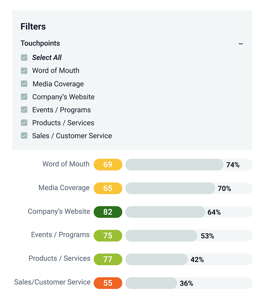Click the Sales/Customer Service 36% bar
This screenshot has height=305, width=265.
pos(151,283)
